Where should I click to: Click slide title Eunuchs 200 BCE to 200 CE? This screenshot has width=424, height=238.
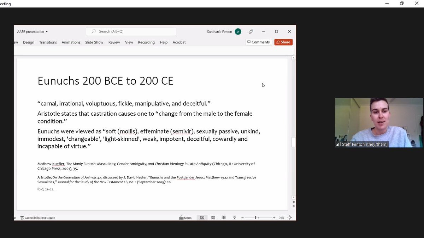pyautogui.click(x=105, y=81)
